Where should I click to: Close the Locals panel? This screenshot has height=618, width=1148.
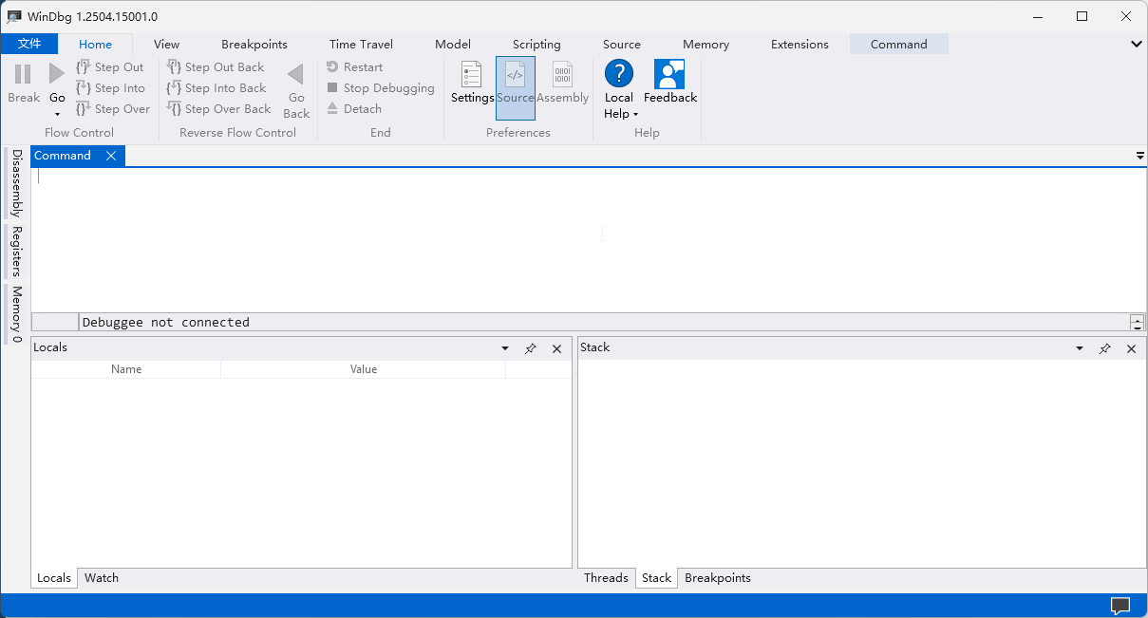[x=557, y=348]
